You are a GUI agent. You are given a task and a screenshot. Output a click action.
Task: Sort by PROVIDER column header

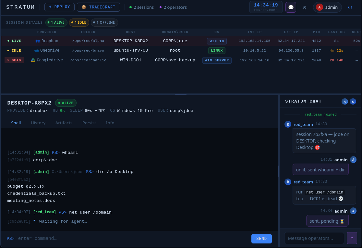[x=47, y=32]
